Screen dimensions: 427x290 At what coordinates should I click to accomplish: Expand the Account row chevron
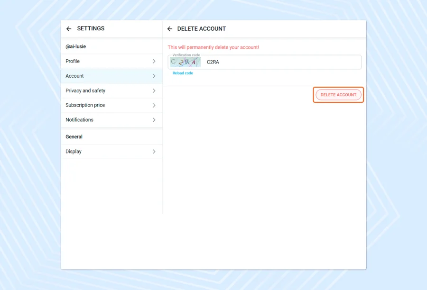[154, 76]
